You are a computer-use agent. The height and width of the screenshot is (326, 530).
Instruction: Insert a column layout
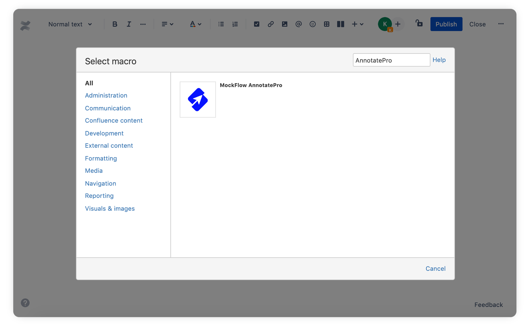[x=341, y=24]
